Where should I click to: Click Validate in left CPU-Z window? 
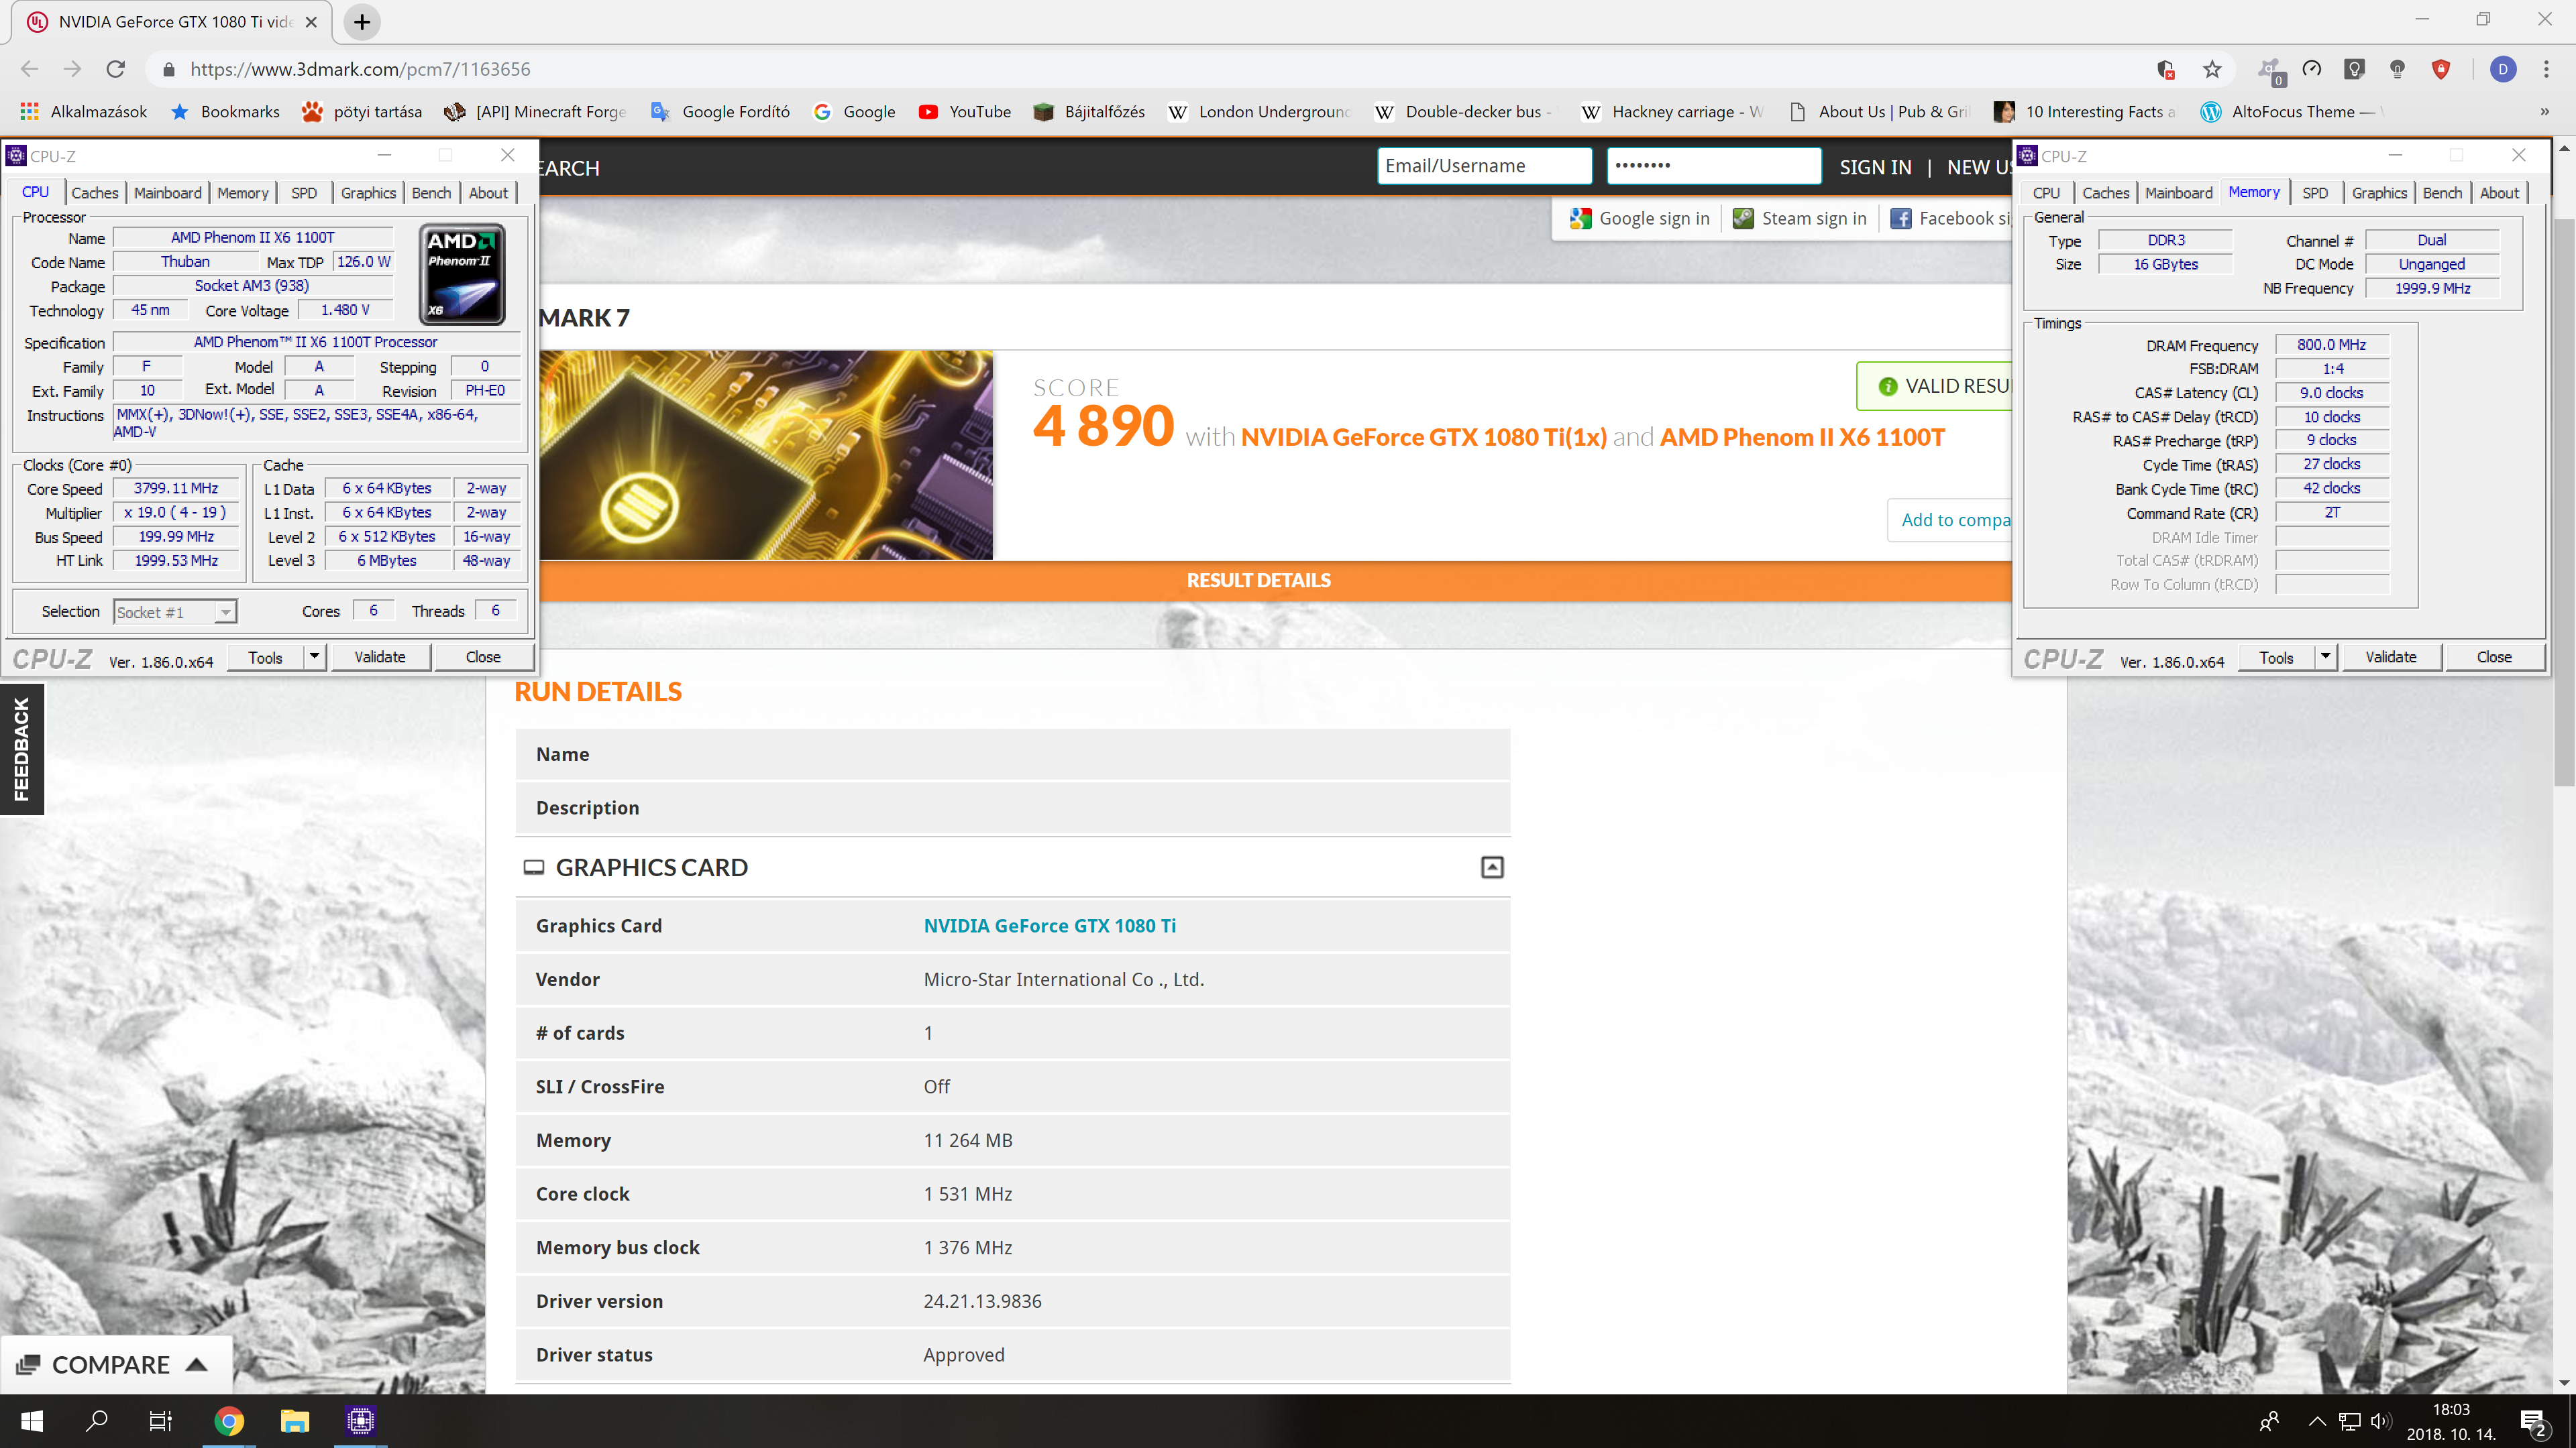click(380, 656)
